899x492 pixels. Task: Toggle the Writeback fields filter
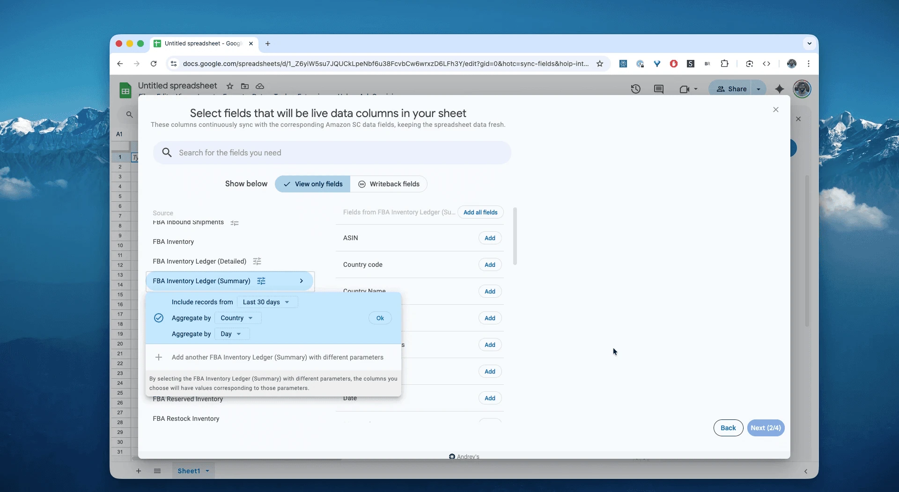point(389,184)
